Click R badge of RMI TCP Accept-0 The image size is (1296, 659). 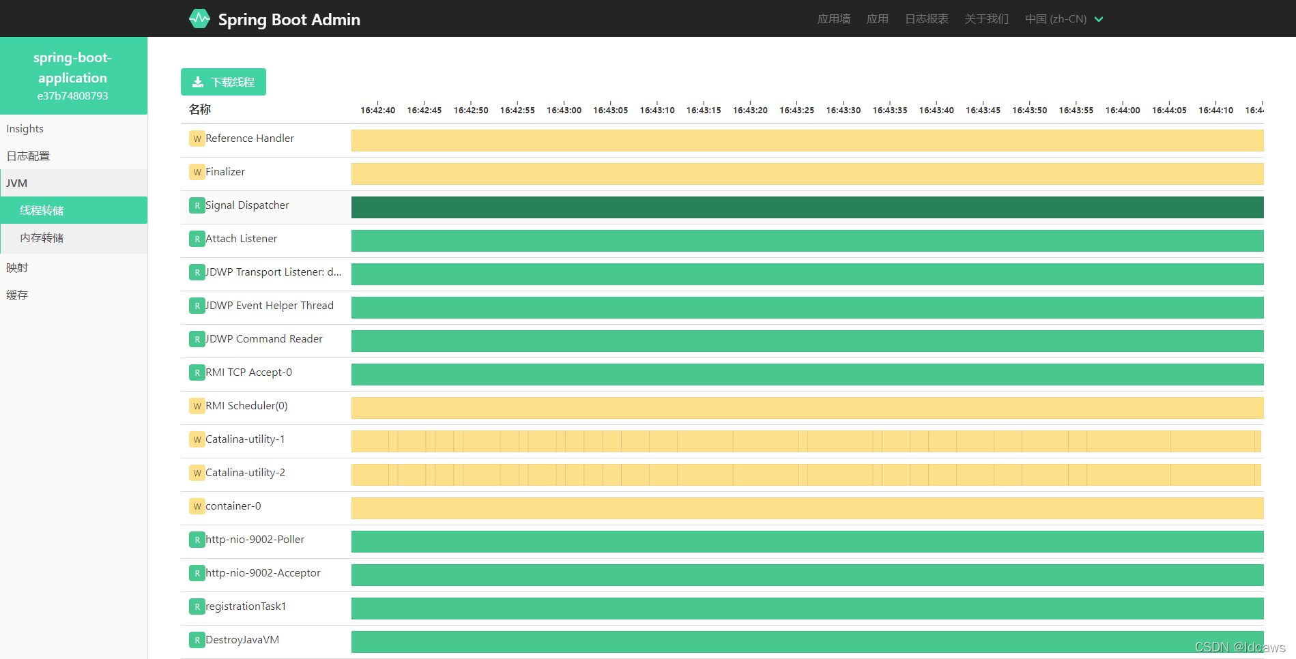(197, 372)
